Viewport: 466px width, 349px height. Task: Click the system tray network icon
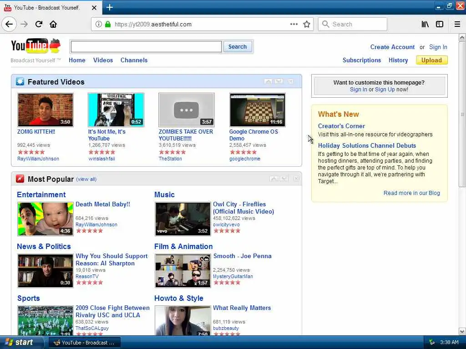click(x=432, y=343)
